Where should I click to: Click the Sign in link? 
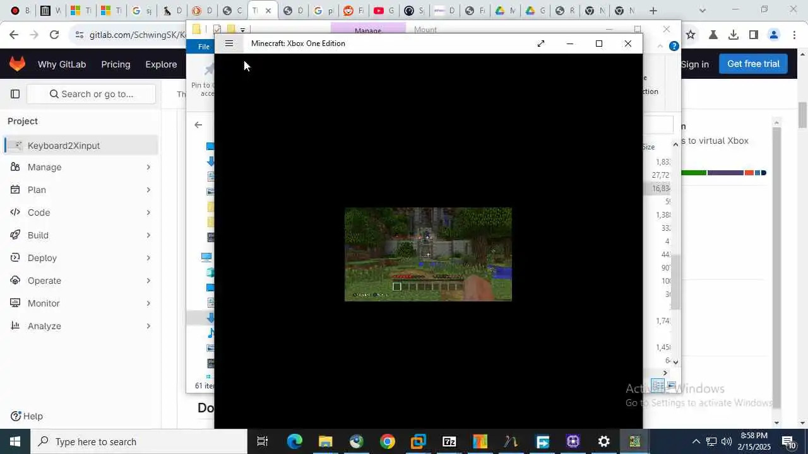point(694,64)
